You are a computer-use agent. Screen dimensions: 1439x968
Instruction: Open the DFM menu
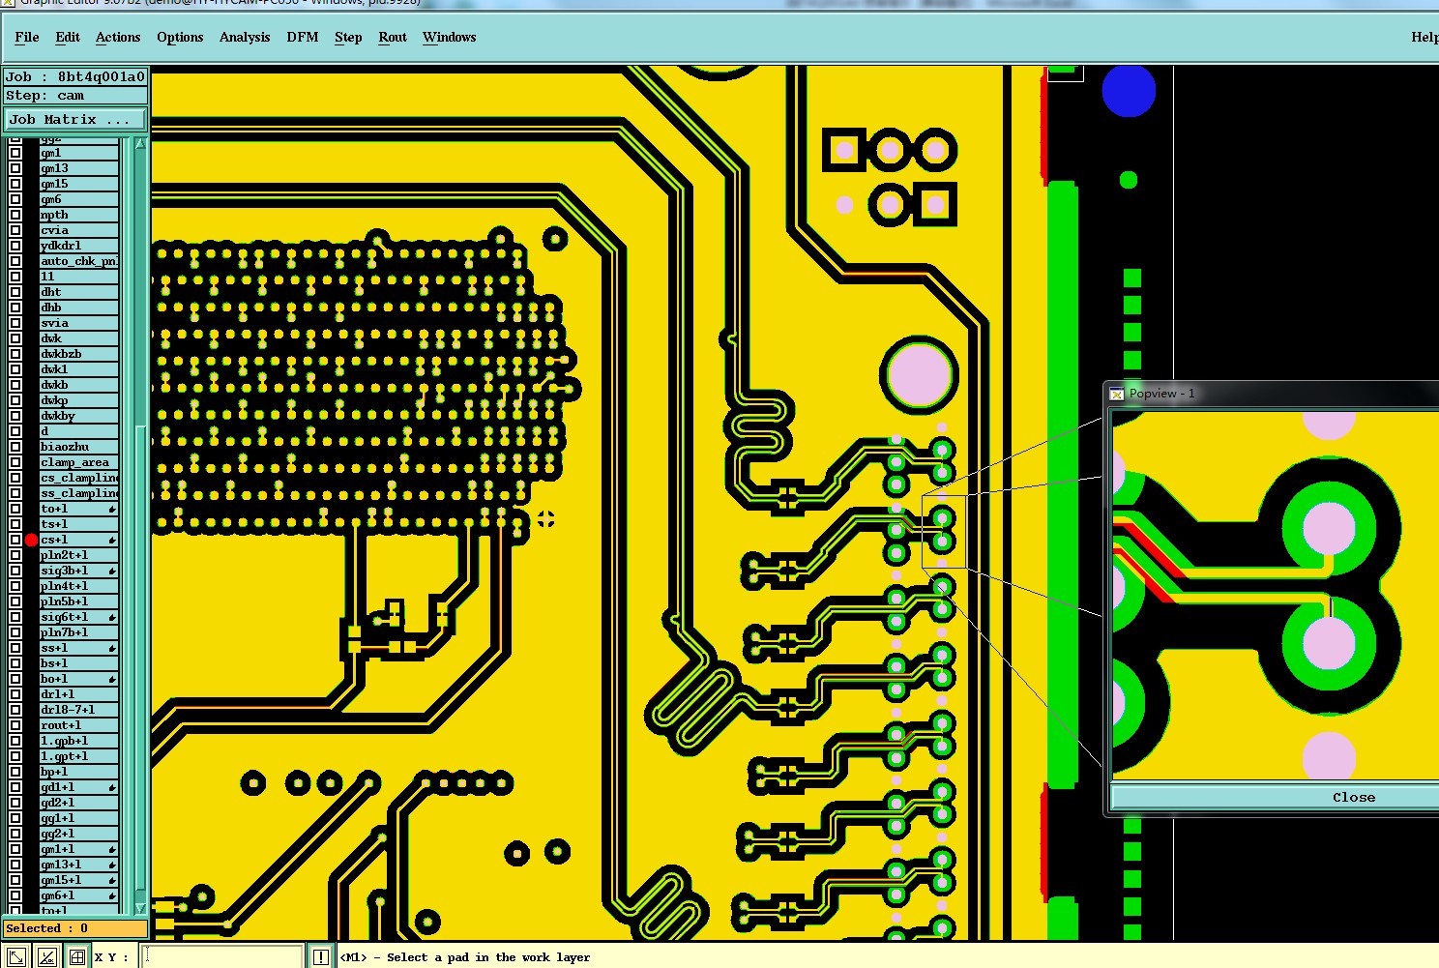click(303, 37)
